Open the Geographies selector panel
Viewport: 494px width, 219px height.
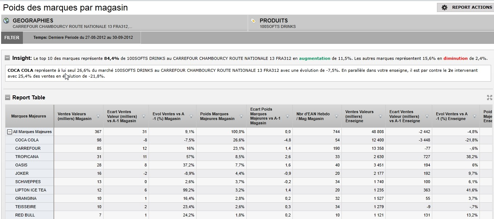pyautogui.click(x=124, y=23)
